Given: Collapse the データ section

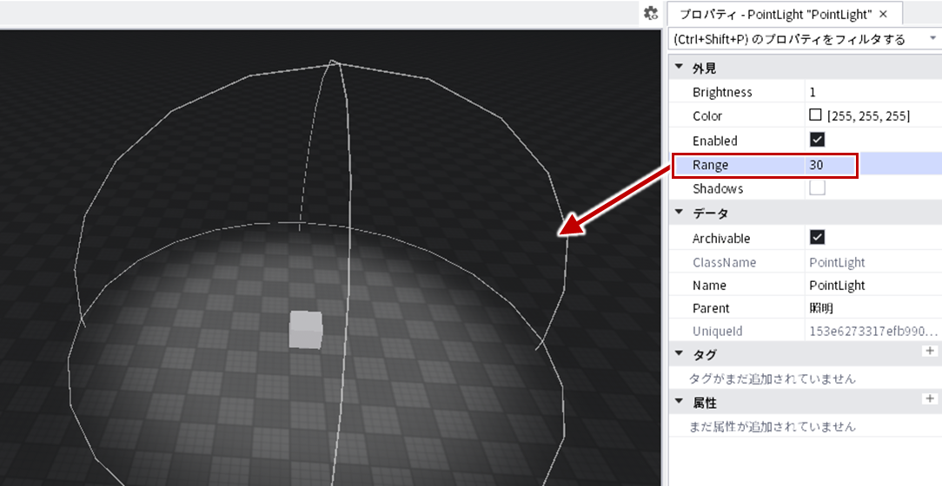Looking at the screenshot, I should tap(680, 213).
